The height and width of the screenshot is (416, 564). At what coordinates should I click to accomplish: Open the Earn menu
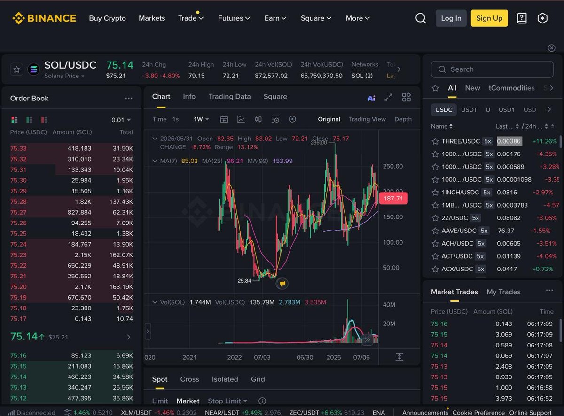point(275,18)
